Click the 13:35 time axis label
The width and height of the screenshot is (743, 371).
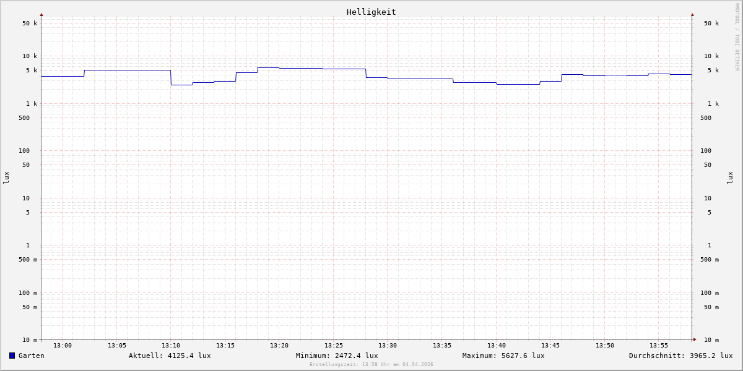pyautogui.click(x=442, y=346)
